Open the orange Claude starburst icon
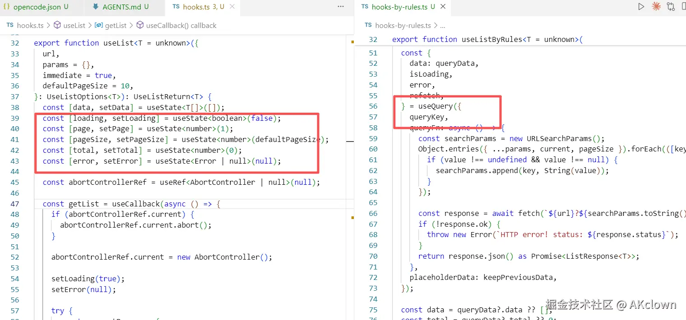 [656, 7]
